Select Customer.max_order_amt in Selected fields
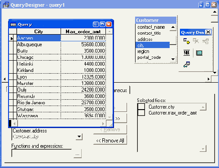 [173, 113]
